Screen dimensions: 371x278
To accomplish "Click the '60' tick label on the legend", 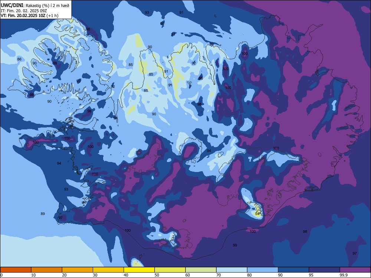I will (x=188, y=275).
